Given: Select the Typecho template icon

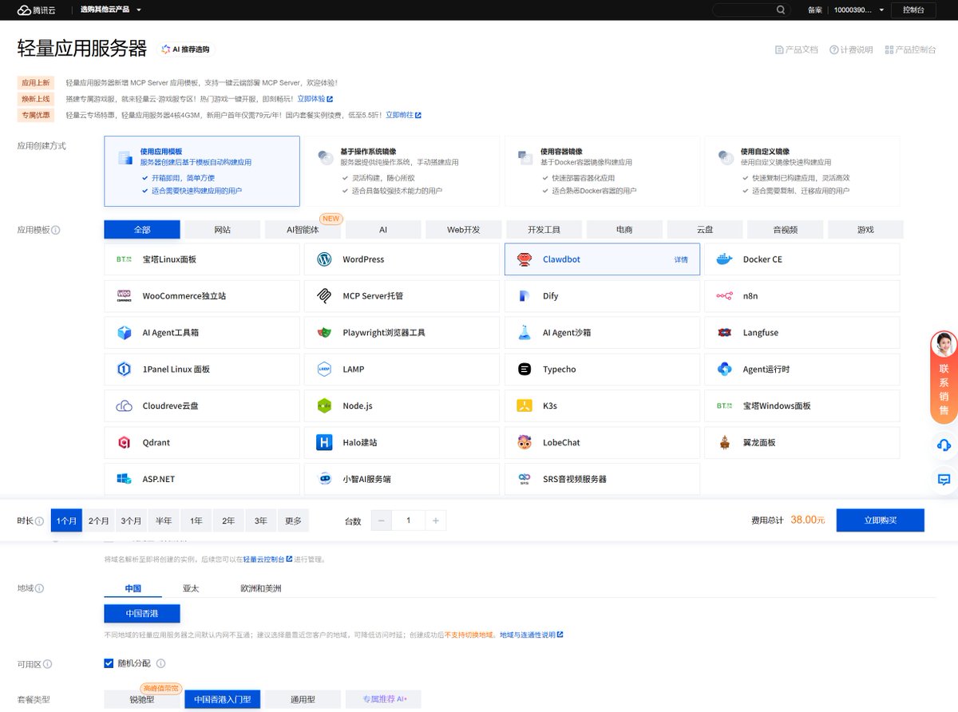Looking at the screenshot, I should [525, 370].
